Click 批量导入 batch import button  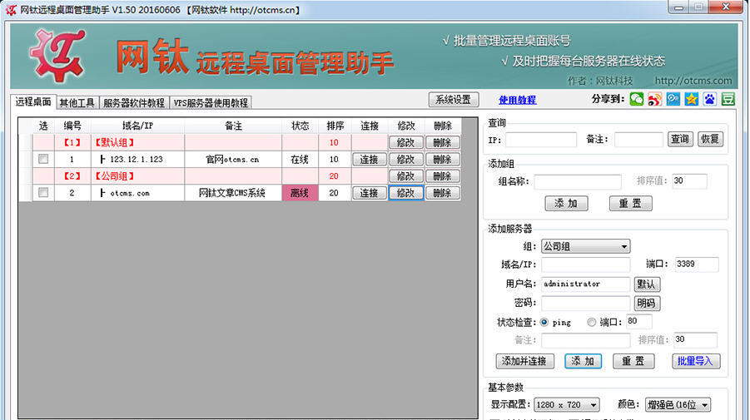(x=695, y=361)
